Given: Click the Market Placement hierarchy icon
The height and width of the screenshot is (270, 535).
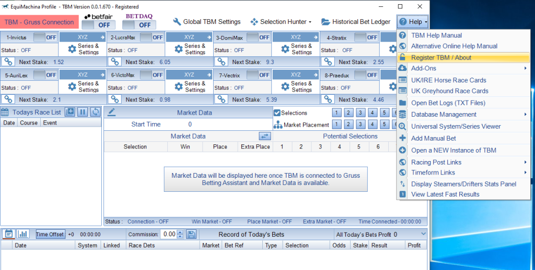Looking at the screenshot, I should 278,125.
